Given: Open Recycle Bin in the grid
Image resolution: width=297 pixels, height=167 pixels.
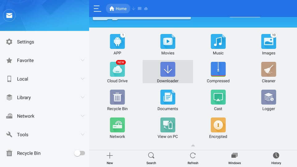Looking at the screenshot, I should coord(117,97).
